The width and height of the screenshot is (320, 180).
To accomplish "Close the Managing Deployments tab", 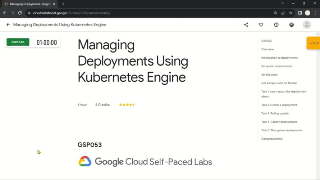I will (54, 4).
